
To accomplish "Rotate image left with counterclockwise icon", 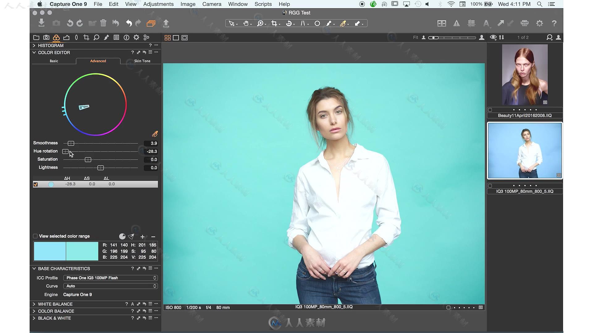I will coord(70,23).
